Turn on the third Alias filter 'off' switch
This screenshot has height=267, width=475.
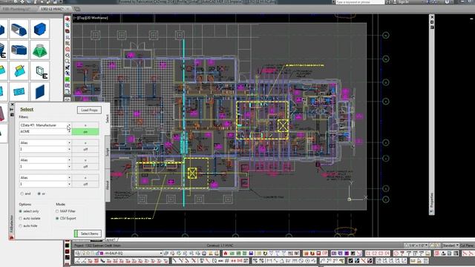click(x=85, y=184)
